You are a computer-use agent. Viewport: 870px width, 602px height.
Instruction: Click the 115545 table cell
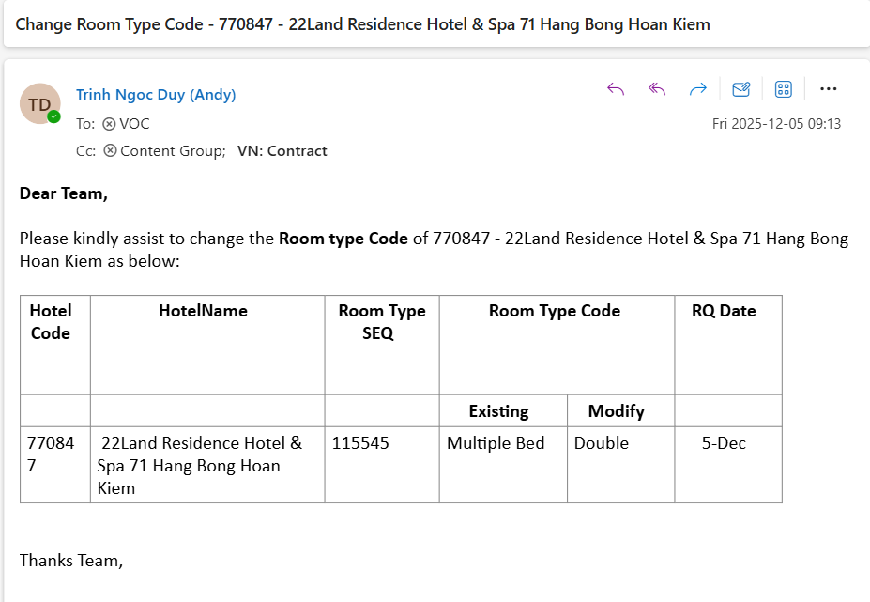pos(360,443)
